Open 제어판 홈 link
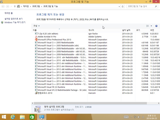This screenshot has width=160, height=120. point(8,13)
